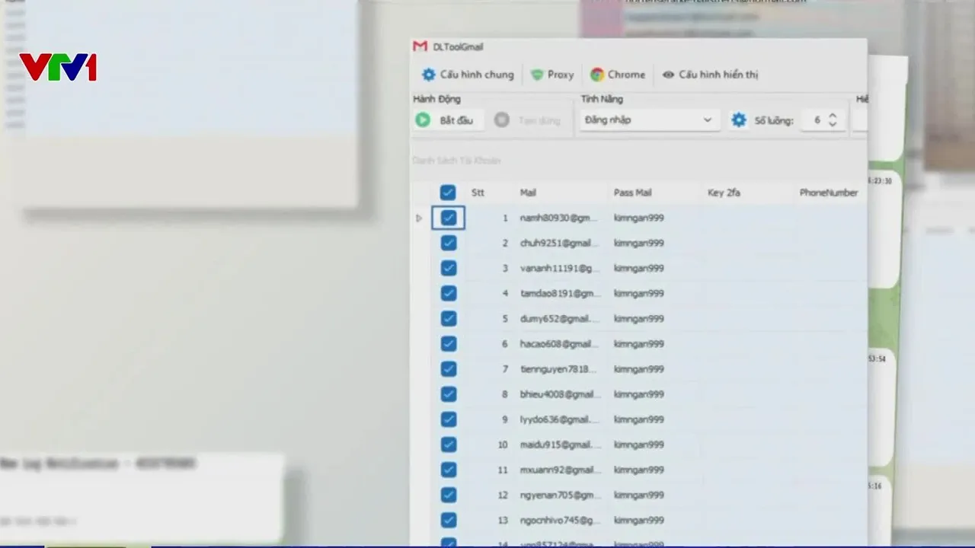The image size is (975, 548).
Task: Open Cấu hình chung gear settings
Action: coord(429,75)
